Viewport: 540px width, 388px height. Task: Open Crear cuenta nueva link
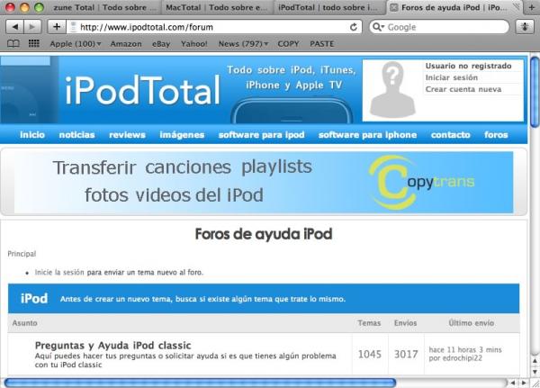pyautogui.click(x=463, y=89)
